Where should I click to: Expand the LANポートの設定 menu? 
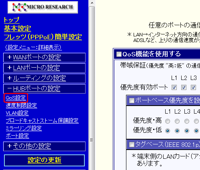tap(36, 68)
